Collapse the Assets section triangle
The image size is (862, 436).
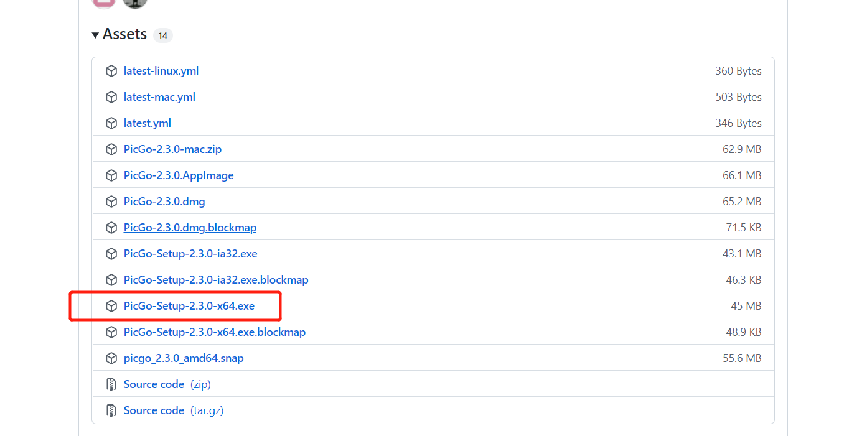[95, 35]
